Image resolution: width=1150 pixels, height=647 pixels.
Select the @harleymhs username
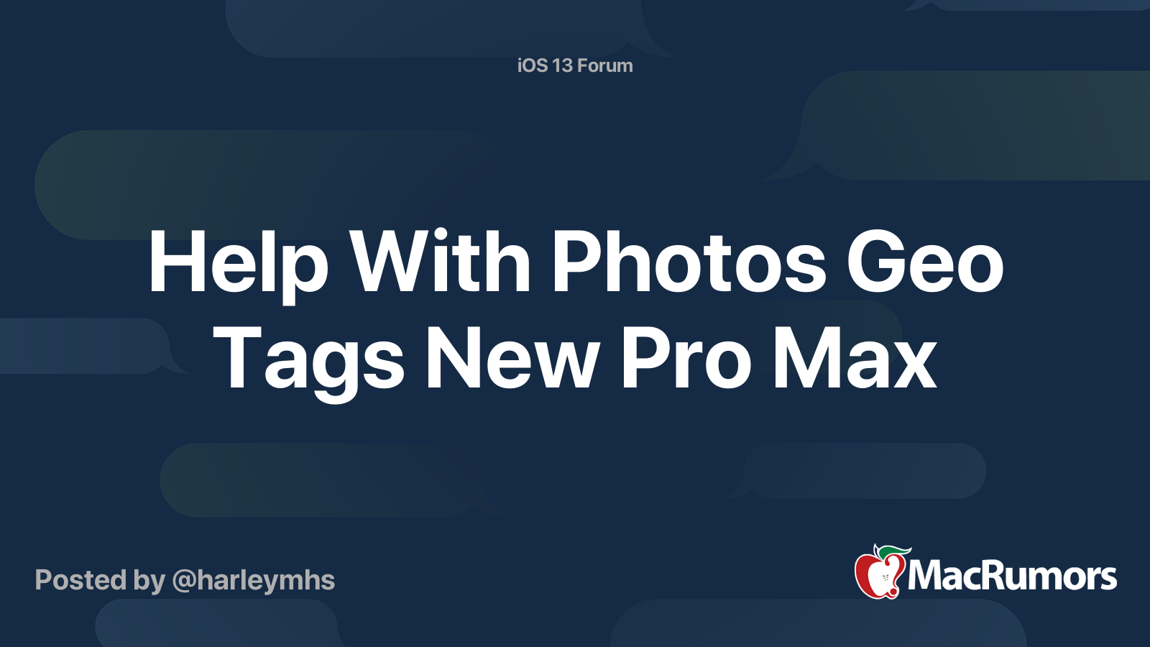tap(254, 580)
